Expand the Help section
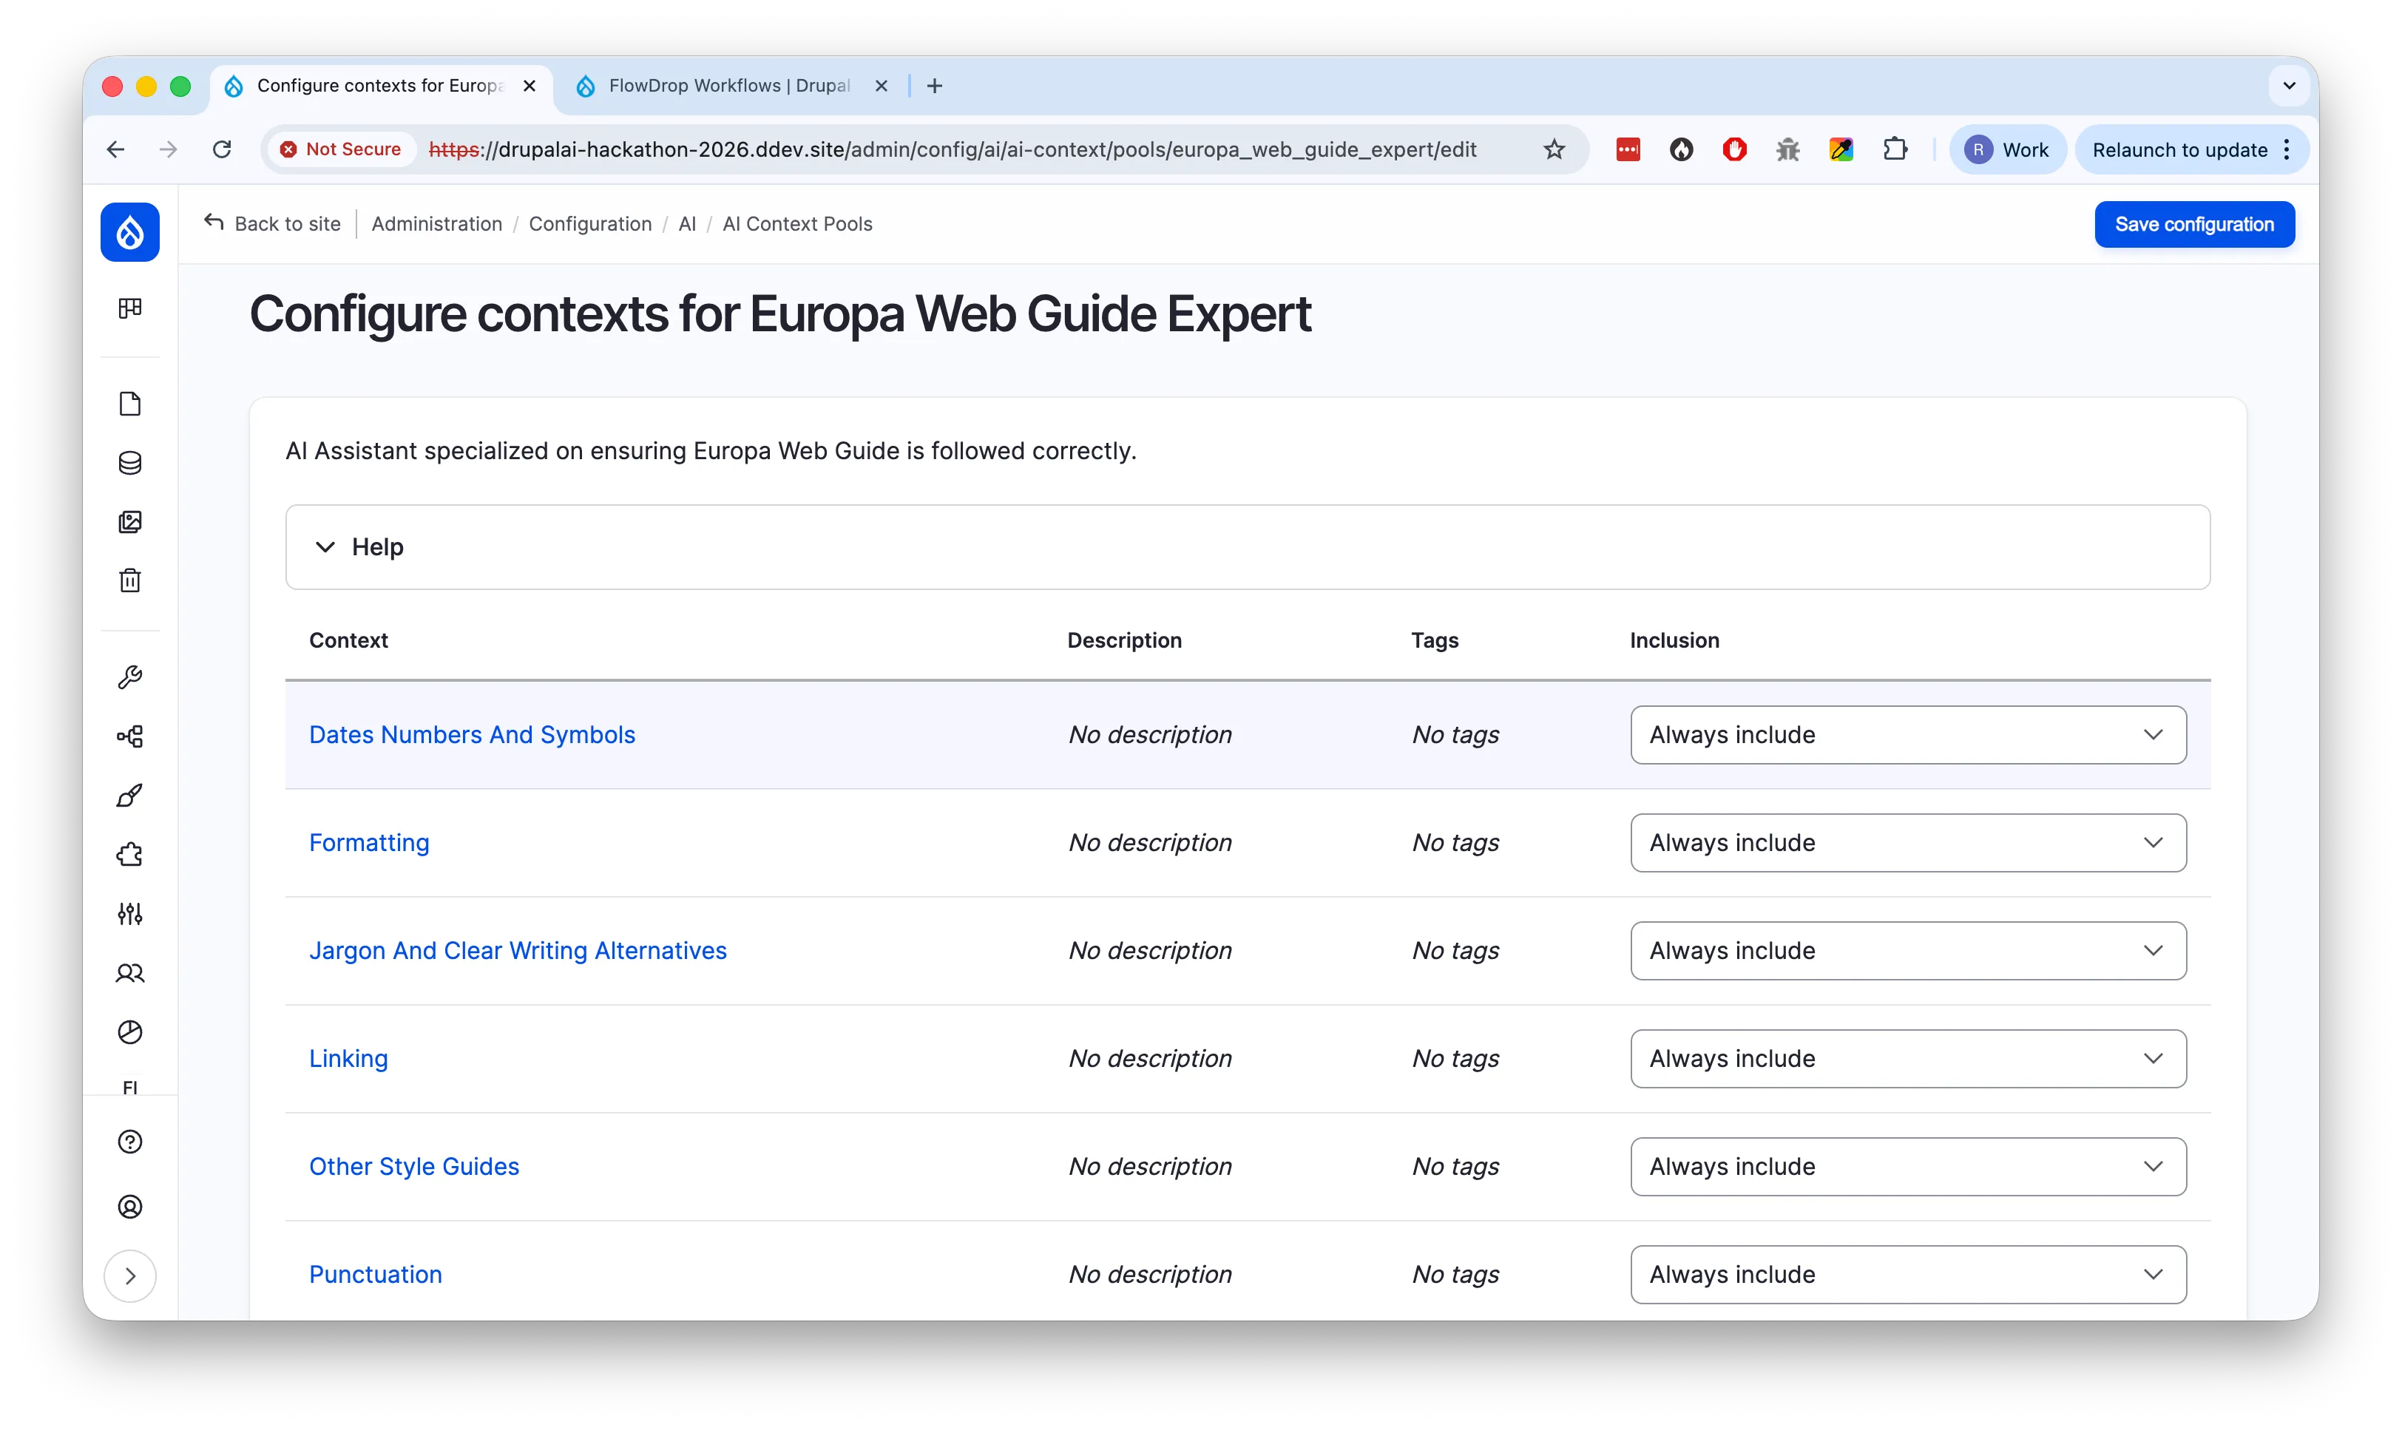The width and height of the screenshot is (2402, 1430). [362, 546]
